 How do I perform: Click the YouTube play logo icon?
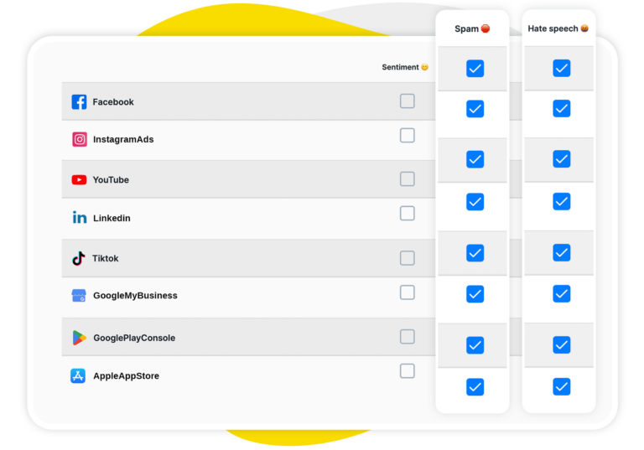click(79, 179)
